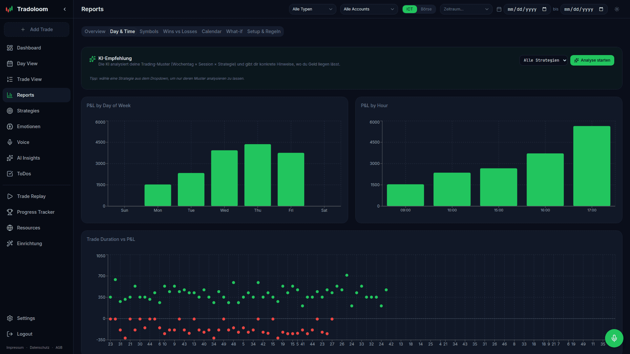Open the Resources globe icon
The width and height of the screenshot is (630, 354).
coord(10,228)
